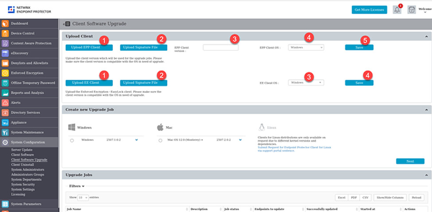Click the Dashboard sidebar icon

pos(5,23)
